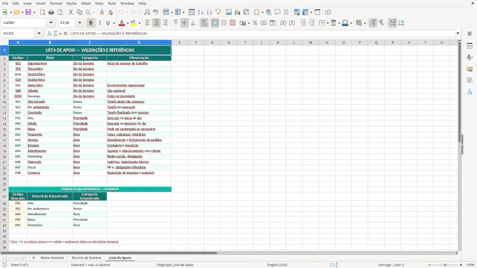The width and height of the screenshot is (477, 268).
Task: Open the Font Name dropdown
Action: pos(51,23)
